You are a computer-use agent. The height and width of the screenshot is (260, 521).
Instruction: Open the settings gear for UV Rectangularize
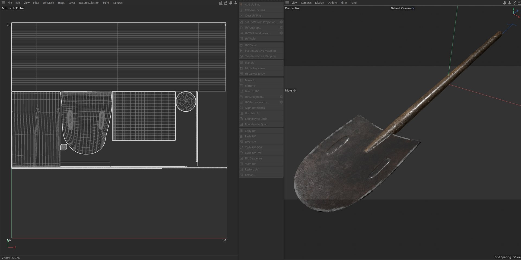click(x=281, y=102)
